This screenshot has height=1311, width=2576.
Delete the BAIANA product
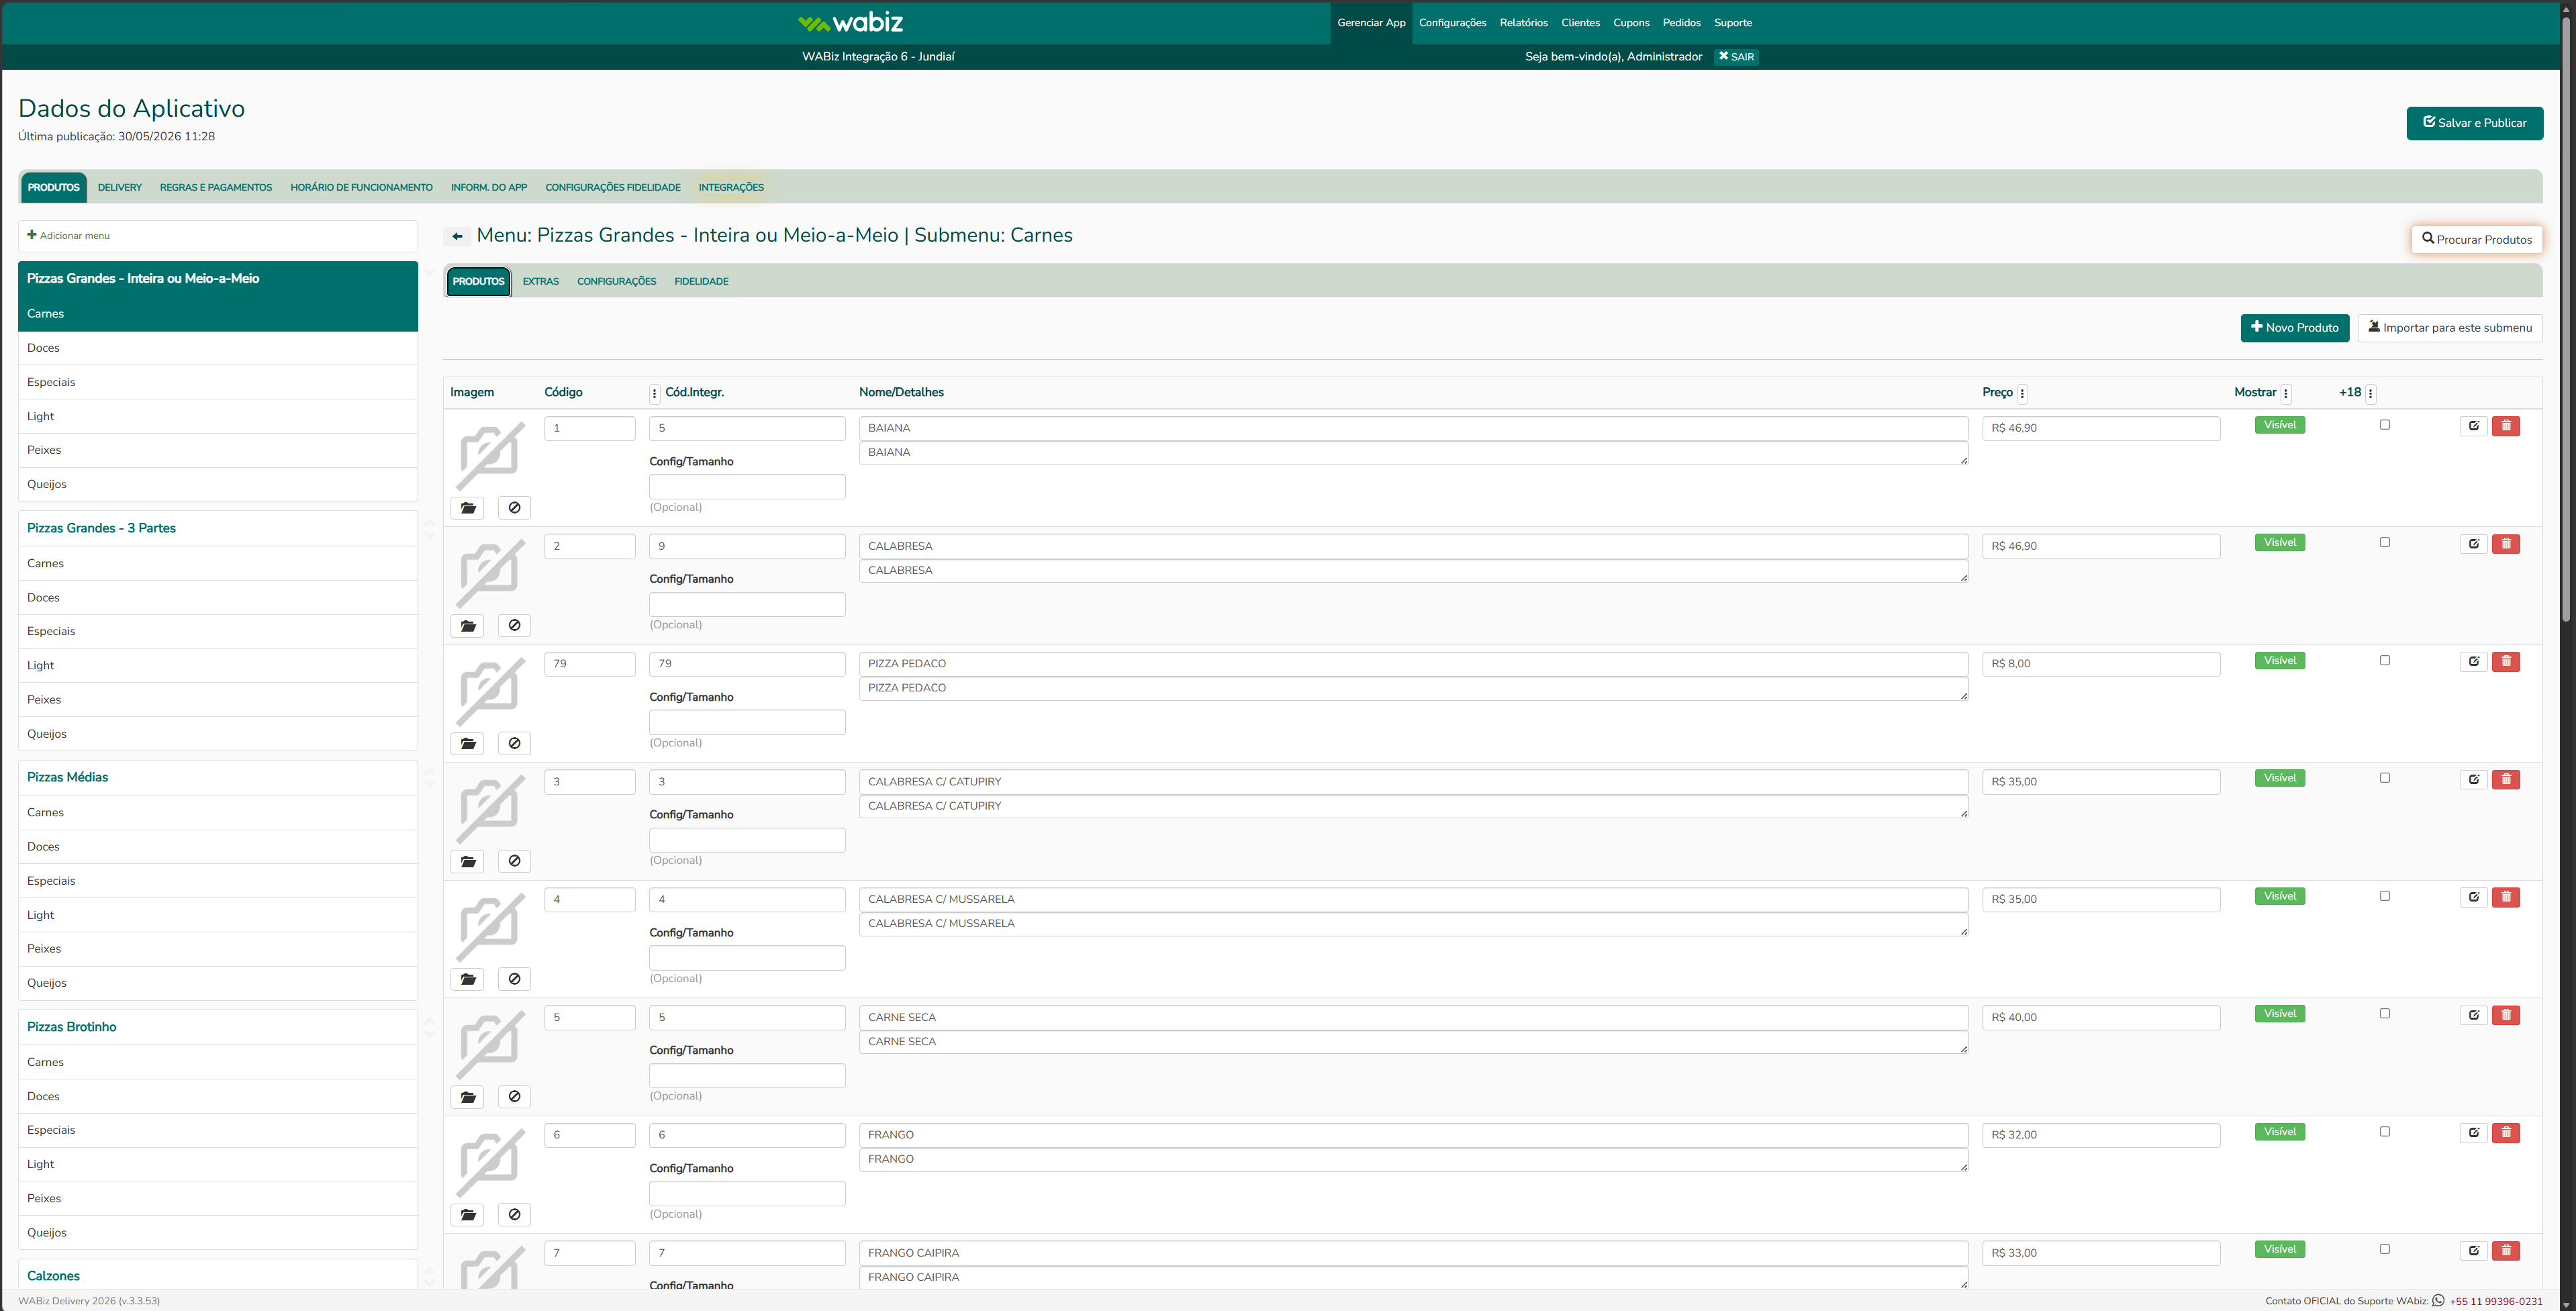click(x=2506, y=426)
